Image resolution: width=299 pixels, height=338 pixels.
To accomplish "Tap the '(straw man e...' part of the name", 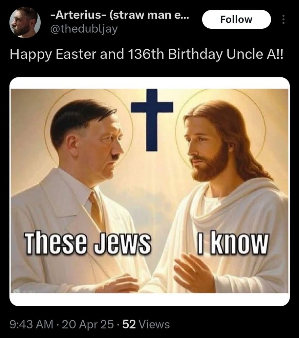I will [x=149, y=15].
